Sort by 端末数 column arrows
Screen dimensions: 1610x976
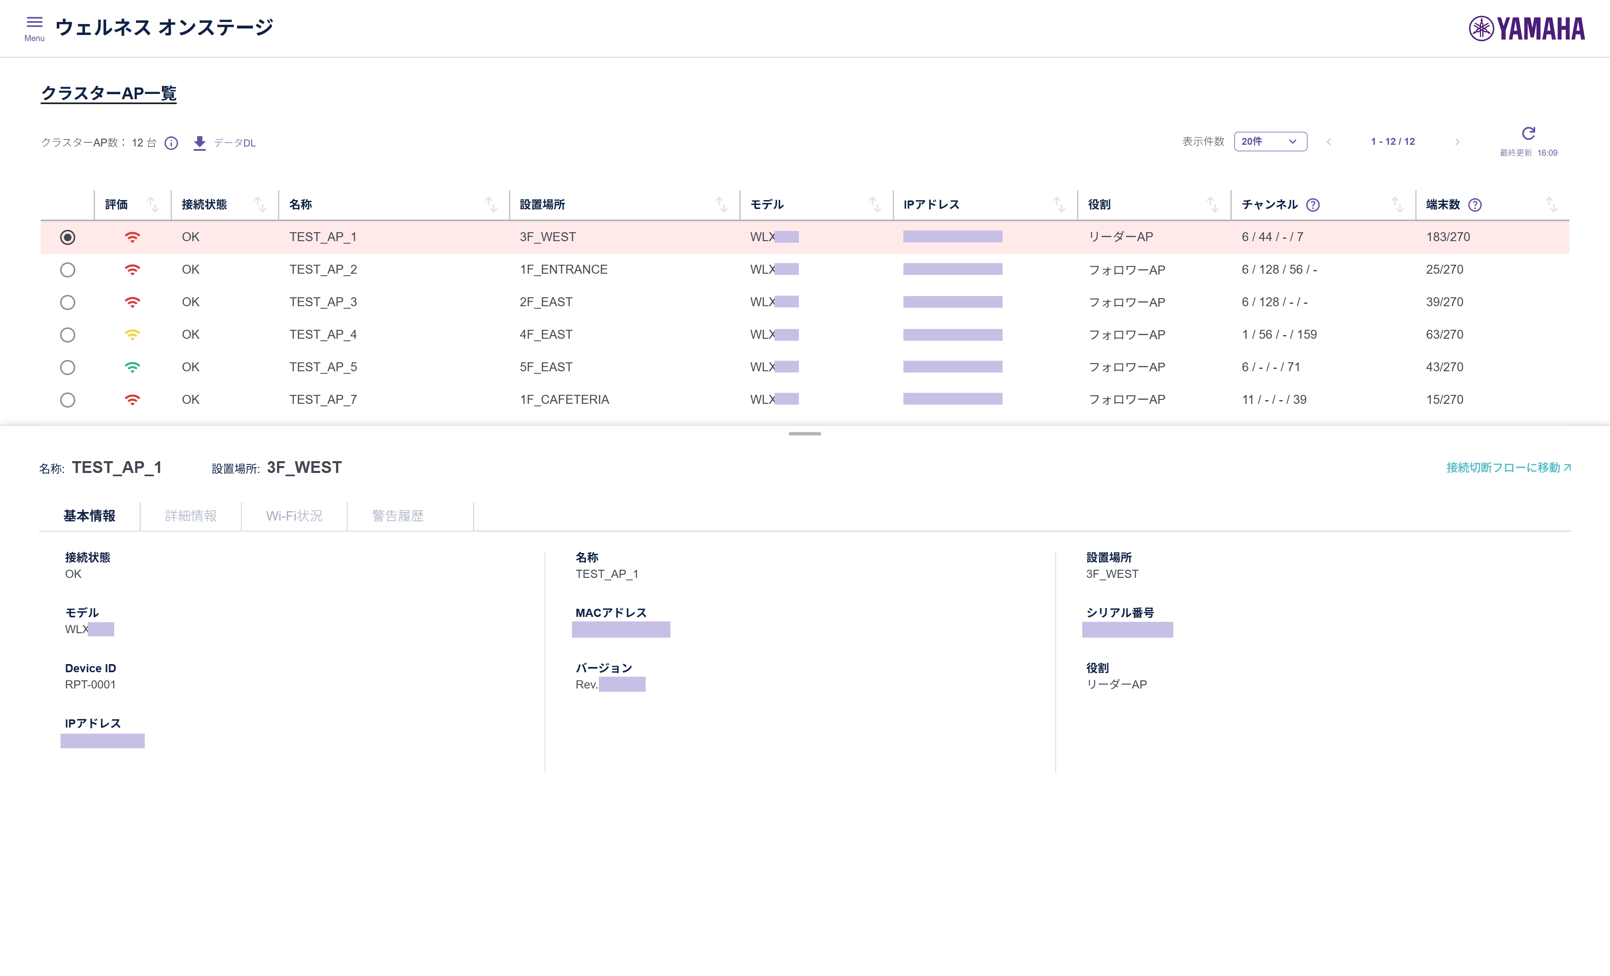pyautogui.click(x=1551, y=205)
